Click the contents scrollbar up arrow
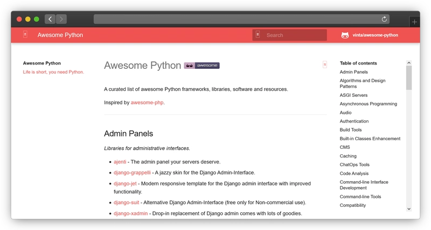 pyautogui.click(x=409, y=63)
